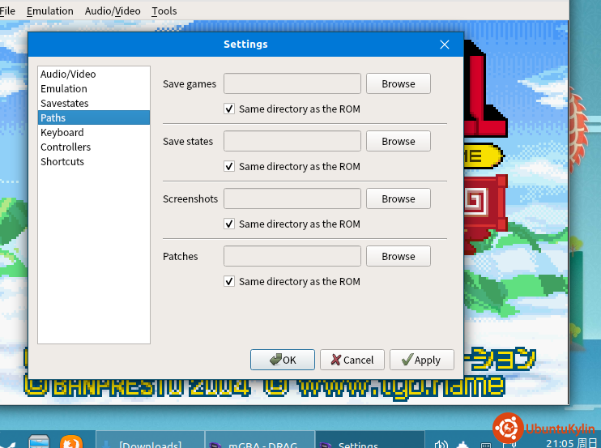Open the File menu

coord(7,11)
